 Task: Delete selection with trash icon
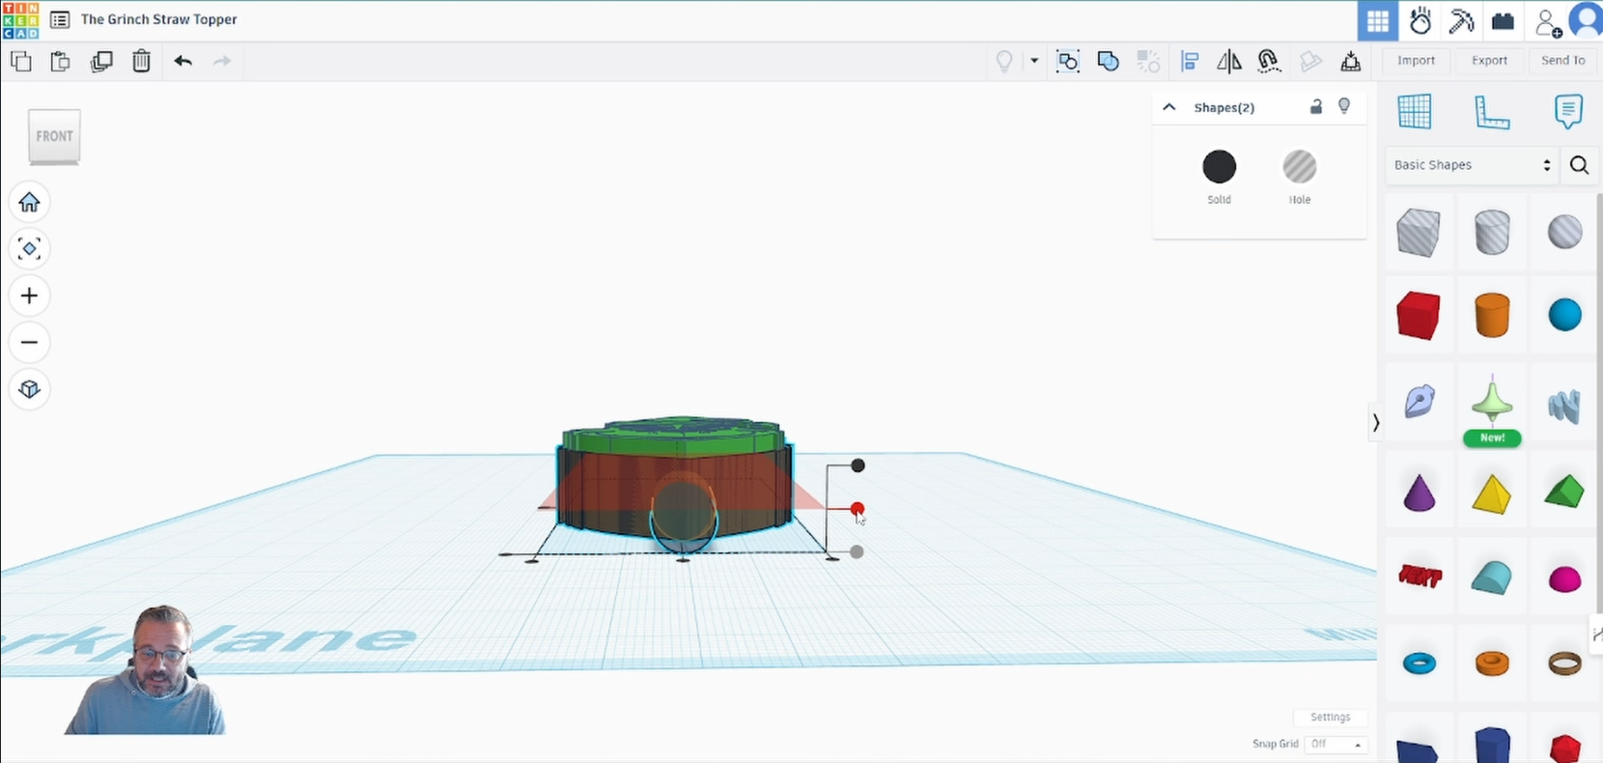141,62
